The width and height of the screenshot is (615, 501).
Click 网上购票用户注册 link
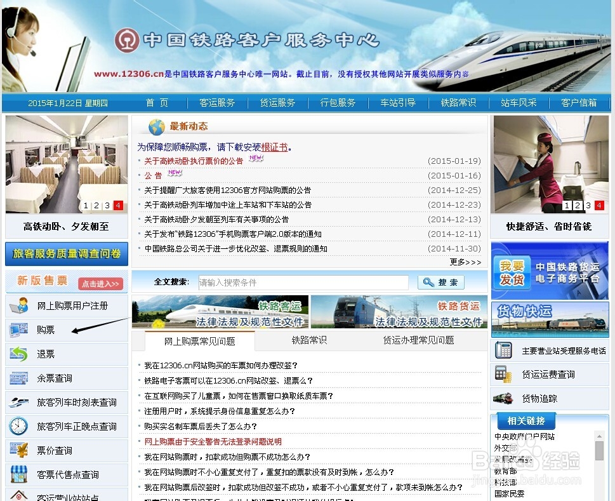point(72,305)
